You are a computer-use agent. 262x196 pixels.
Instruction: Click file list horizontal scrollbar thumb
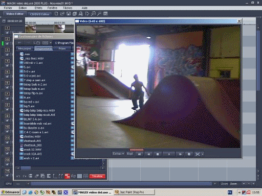pos(26,168)
